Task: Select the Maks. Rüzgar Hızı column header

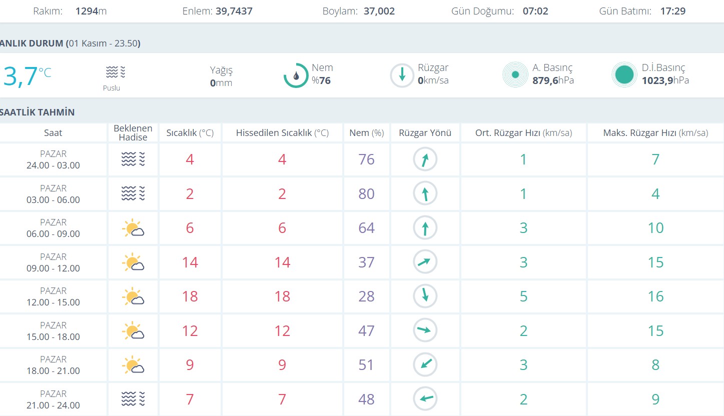Action: [655, 133]
